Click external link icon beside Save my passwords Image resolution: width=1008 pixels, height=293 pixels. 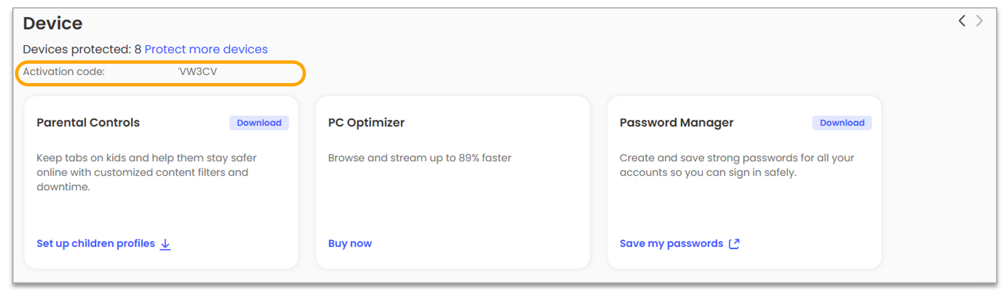pos(734,244)
